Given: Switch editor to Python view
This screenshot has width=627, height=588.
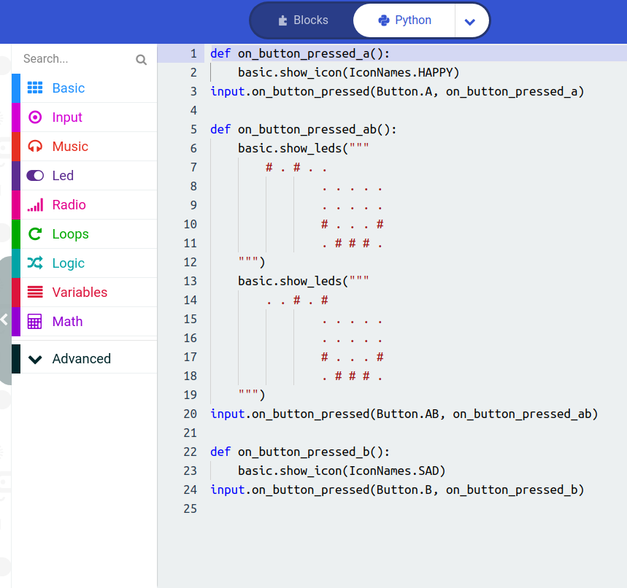Looking at the screenshot, I should pos(404,20).
